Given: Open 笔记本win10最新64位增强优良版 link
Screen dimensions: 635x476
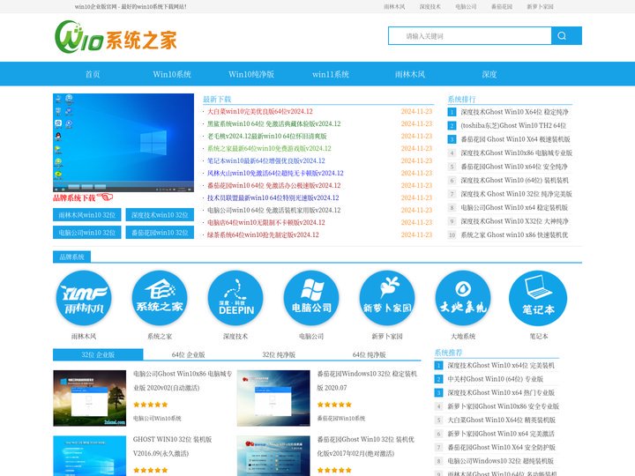Looking at the screenshot, I should pyautogui.click(x=266, y=160).
